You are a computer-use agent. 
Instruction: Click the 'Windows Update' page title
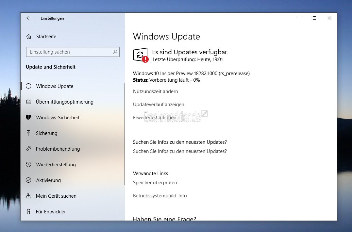pyautogui.click(x=166, y=36)
